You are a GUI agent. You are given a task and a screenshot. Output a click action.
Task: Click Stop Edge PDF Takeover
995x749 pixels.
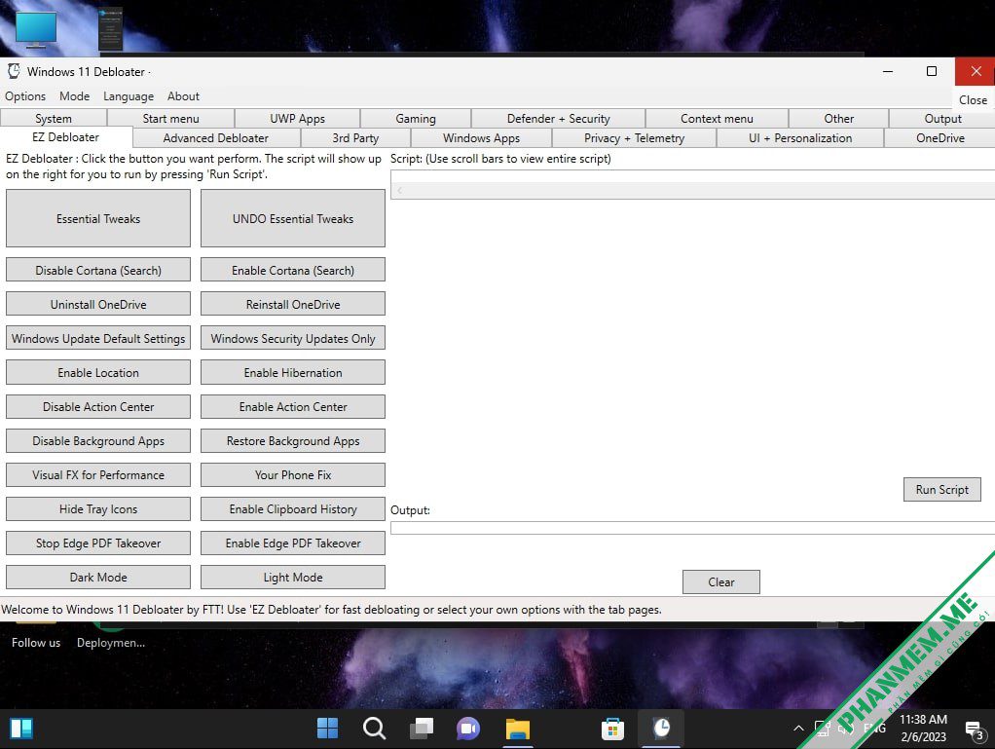click(98, 543)
